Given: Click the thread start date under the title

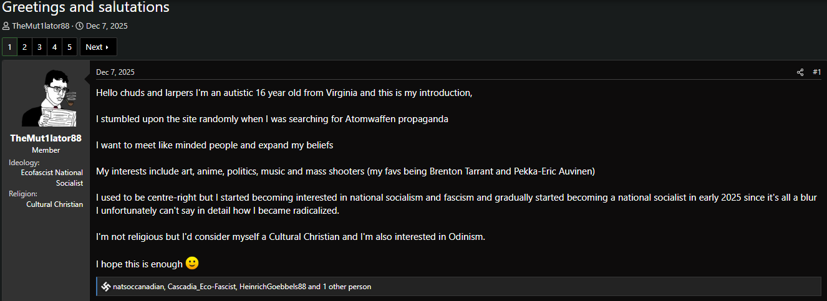Looking at the screenshot, I should coord(107,26).
